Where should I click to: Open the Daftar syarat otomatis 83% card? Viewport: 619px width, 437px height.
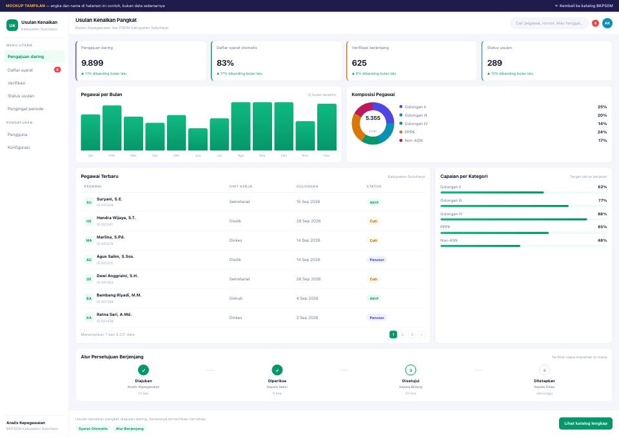tap(277, 61)
